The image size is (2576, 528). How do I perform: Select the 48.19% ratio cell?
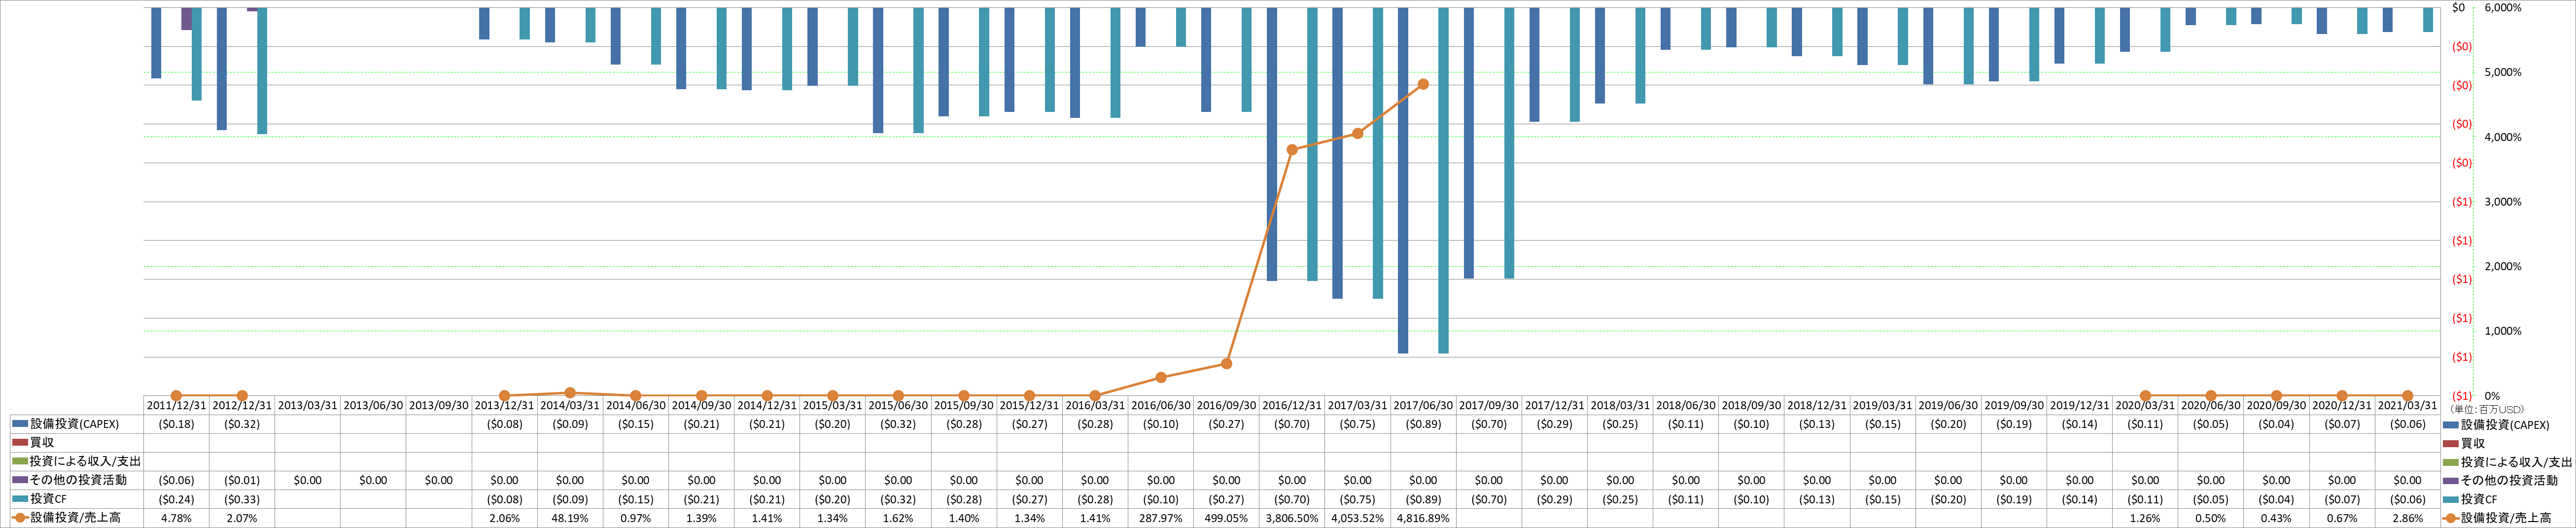[x=570, y=518]
